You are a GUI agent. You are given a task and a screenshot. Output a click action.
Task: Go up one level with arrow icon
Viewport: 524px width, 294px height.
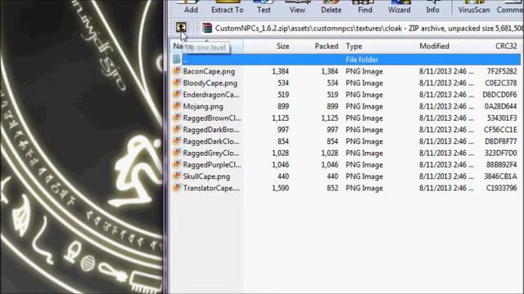click(x=181, y=27)
